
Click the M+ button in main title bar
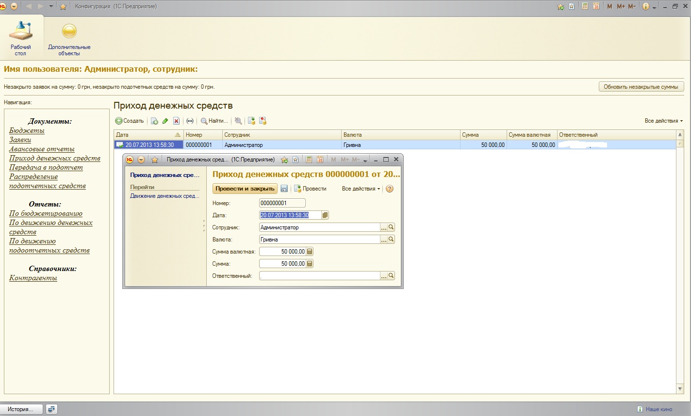[621, 6]
